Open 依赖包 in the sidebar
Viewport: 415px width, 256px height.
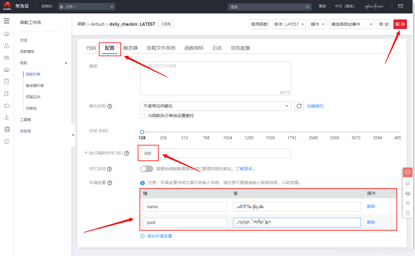coord(31,108)
